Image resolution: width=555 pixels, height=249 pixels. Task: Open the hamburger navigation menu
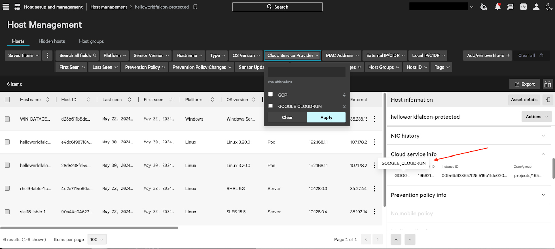(x=6, y=7)
